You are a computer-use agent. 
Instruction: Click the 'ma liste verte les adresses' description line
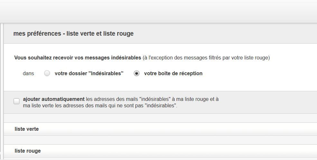point(100,105)
